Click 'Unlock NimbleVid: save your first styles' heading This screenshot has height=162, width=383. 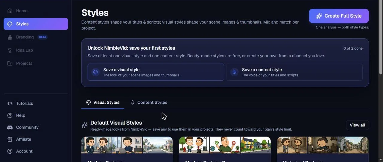[131, 48]
